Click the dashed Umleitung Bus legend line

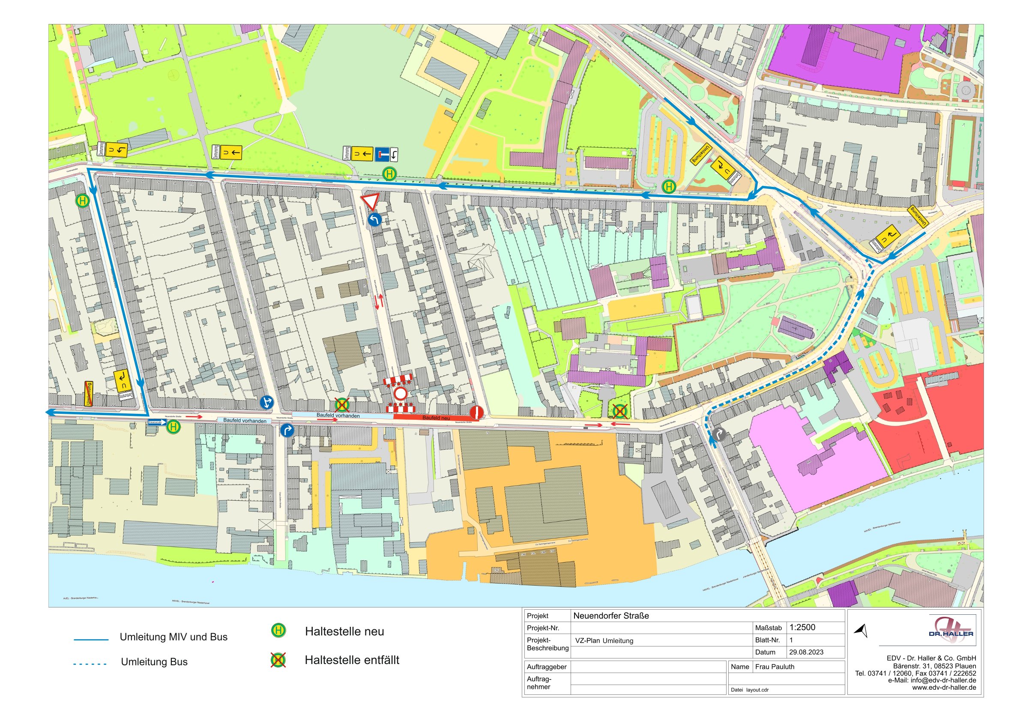click(x=90, y=664)
